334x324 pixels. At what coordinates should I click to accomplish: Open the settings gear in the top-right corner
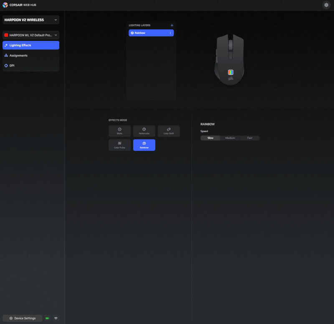coord(326,5)
